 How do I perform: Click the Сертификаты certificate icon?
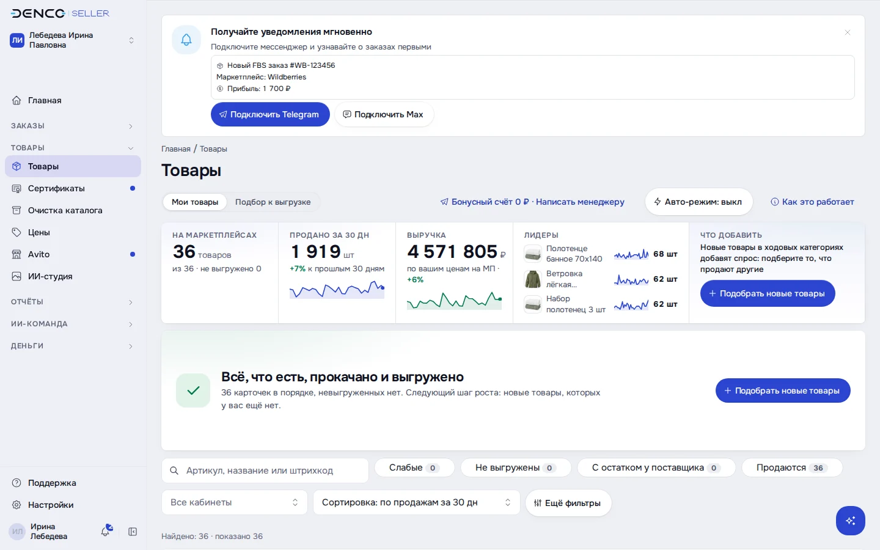click(16, 188)
